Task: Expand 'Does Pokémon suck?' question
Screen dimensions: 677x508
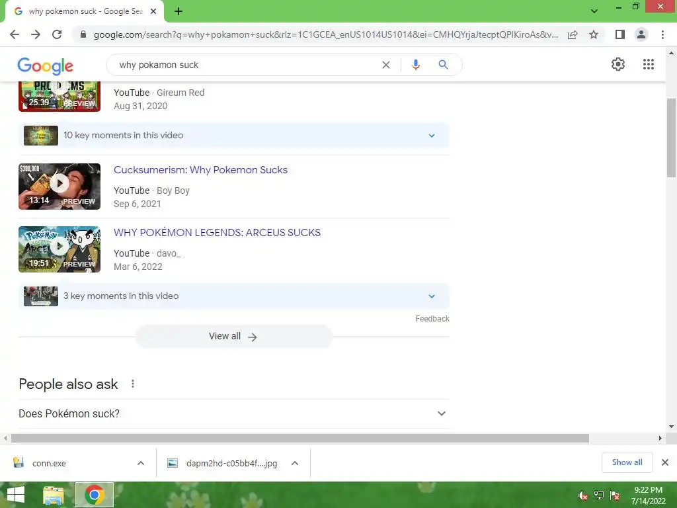Action: tap(233, 413)
